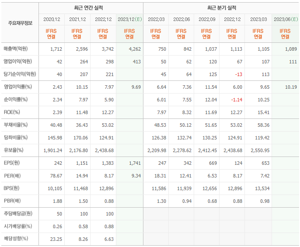Click the 11,939 BPS value
This screenshot has height=247, width=300.
pos(184,188)
